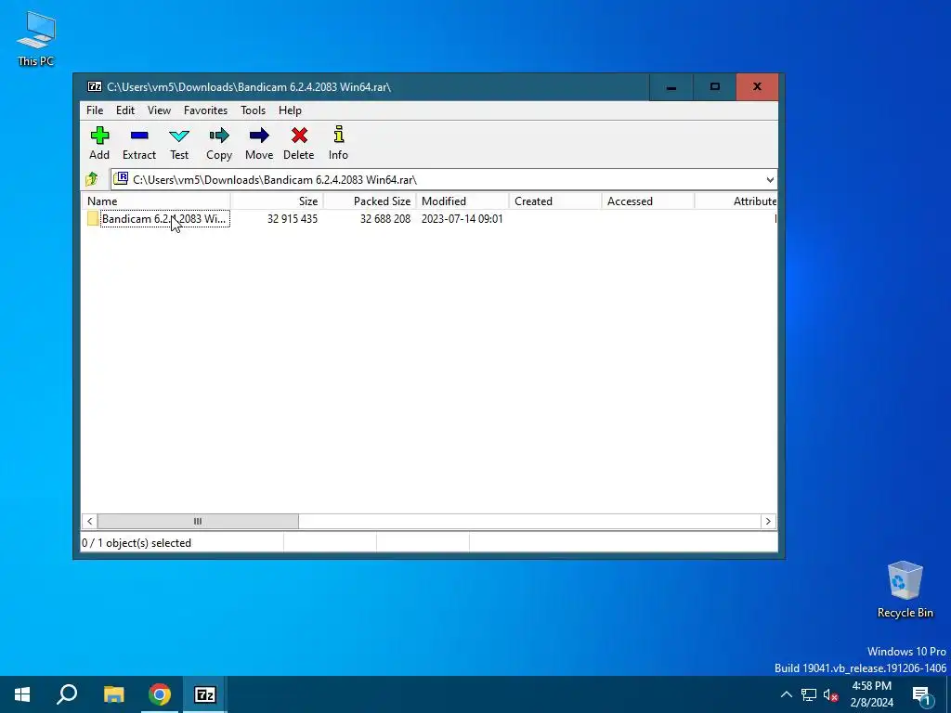The height and width of the screenshot is (713, 951).
Task: Go up one folder level icon
Action: pyautogui.click(x=92, y=179)
